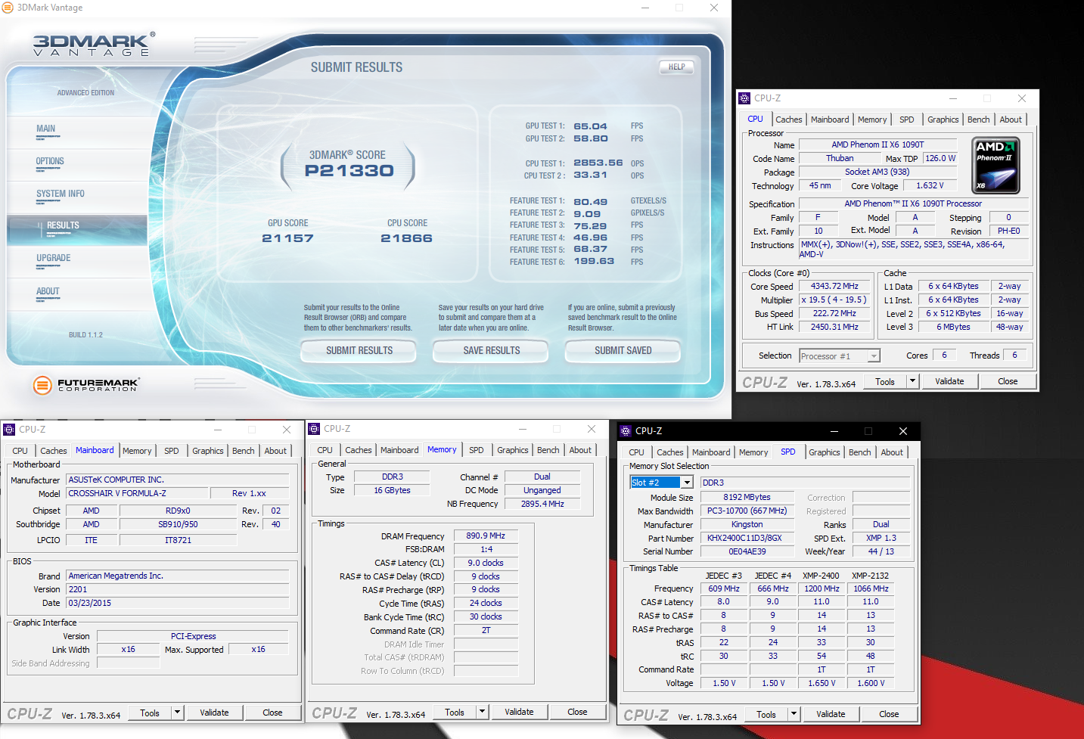Screen dimensions: 1084x739
Task: Click the Futuremark Corporation logo
Action: [x=85, y=384]
